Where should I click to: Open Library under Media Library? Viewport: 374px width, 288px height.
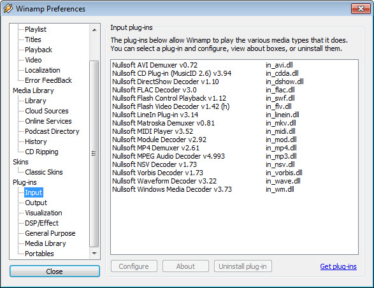[36, 101]
